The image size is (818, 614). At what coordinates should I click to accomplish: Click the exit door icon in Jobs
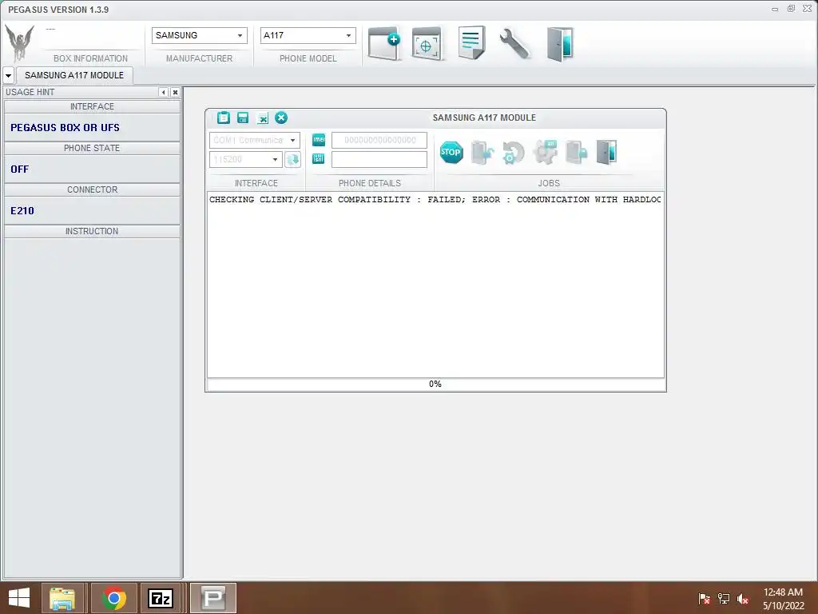(607, 152)
